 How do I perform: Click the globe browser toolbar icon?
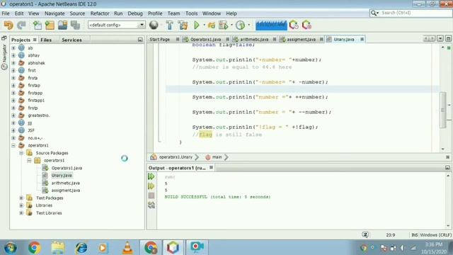[x=154, y=25]
